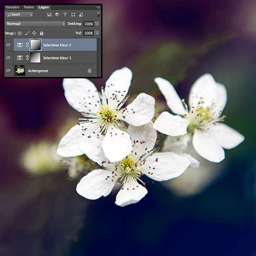Select the Selectieve kleur 1 mask thumbnail
Viewport: 256px width, 256px height.
[x=35, y=57]
